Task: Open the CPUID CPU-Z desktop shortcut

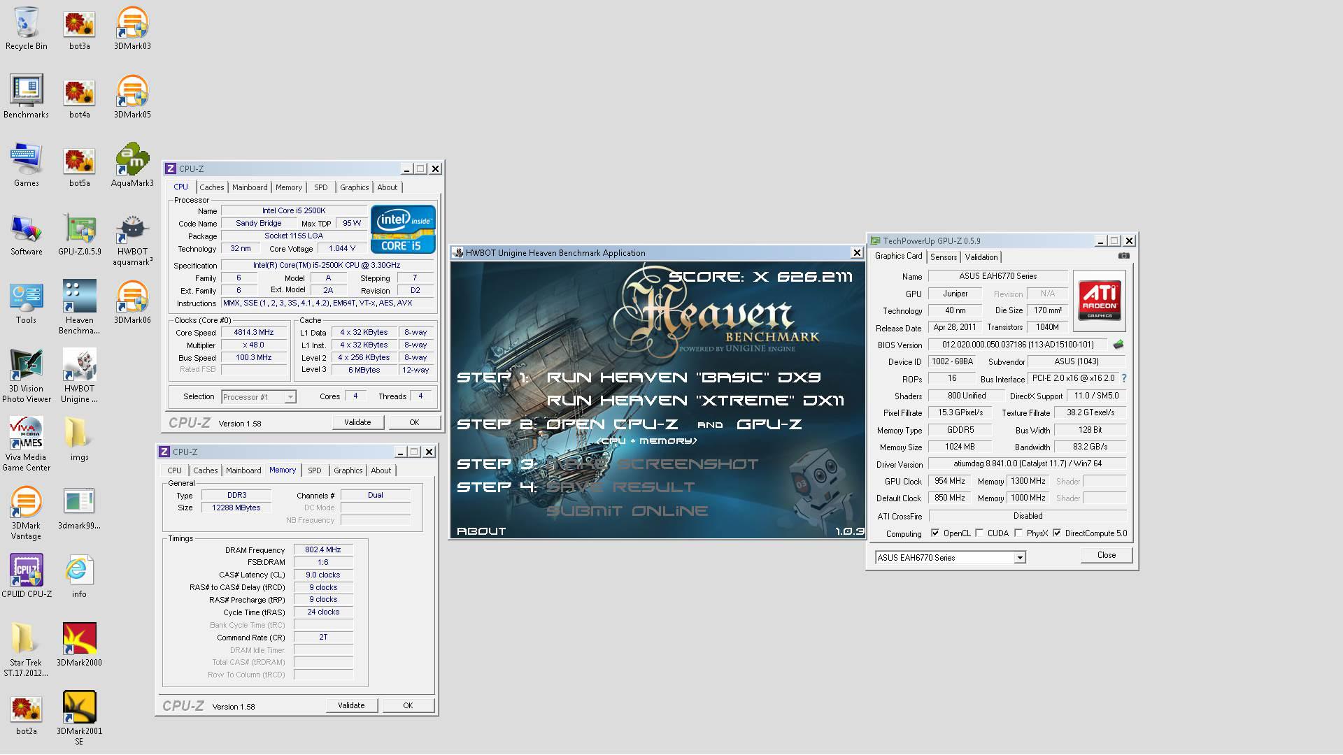Action: click(x=27, y=577)
